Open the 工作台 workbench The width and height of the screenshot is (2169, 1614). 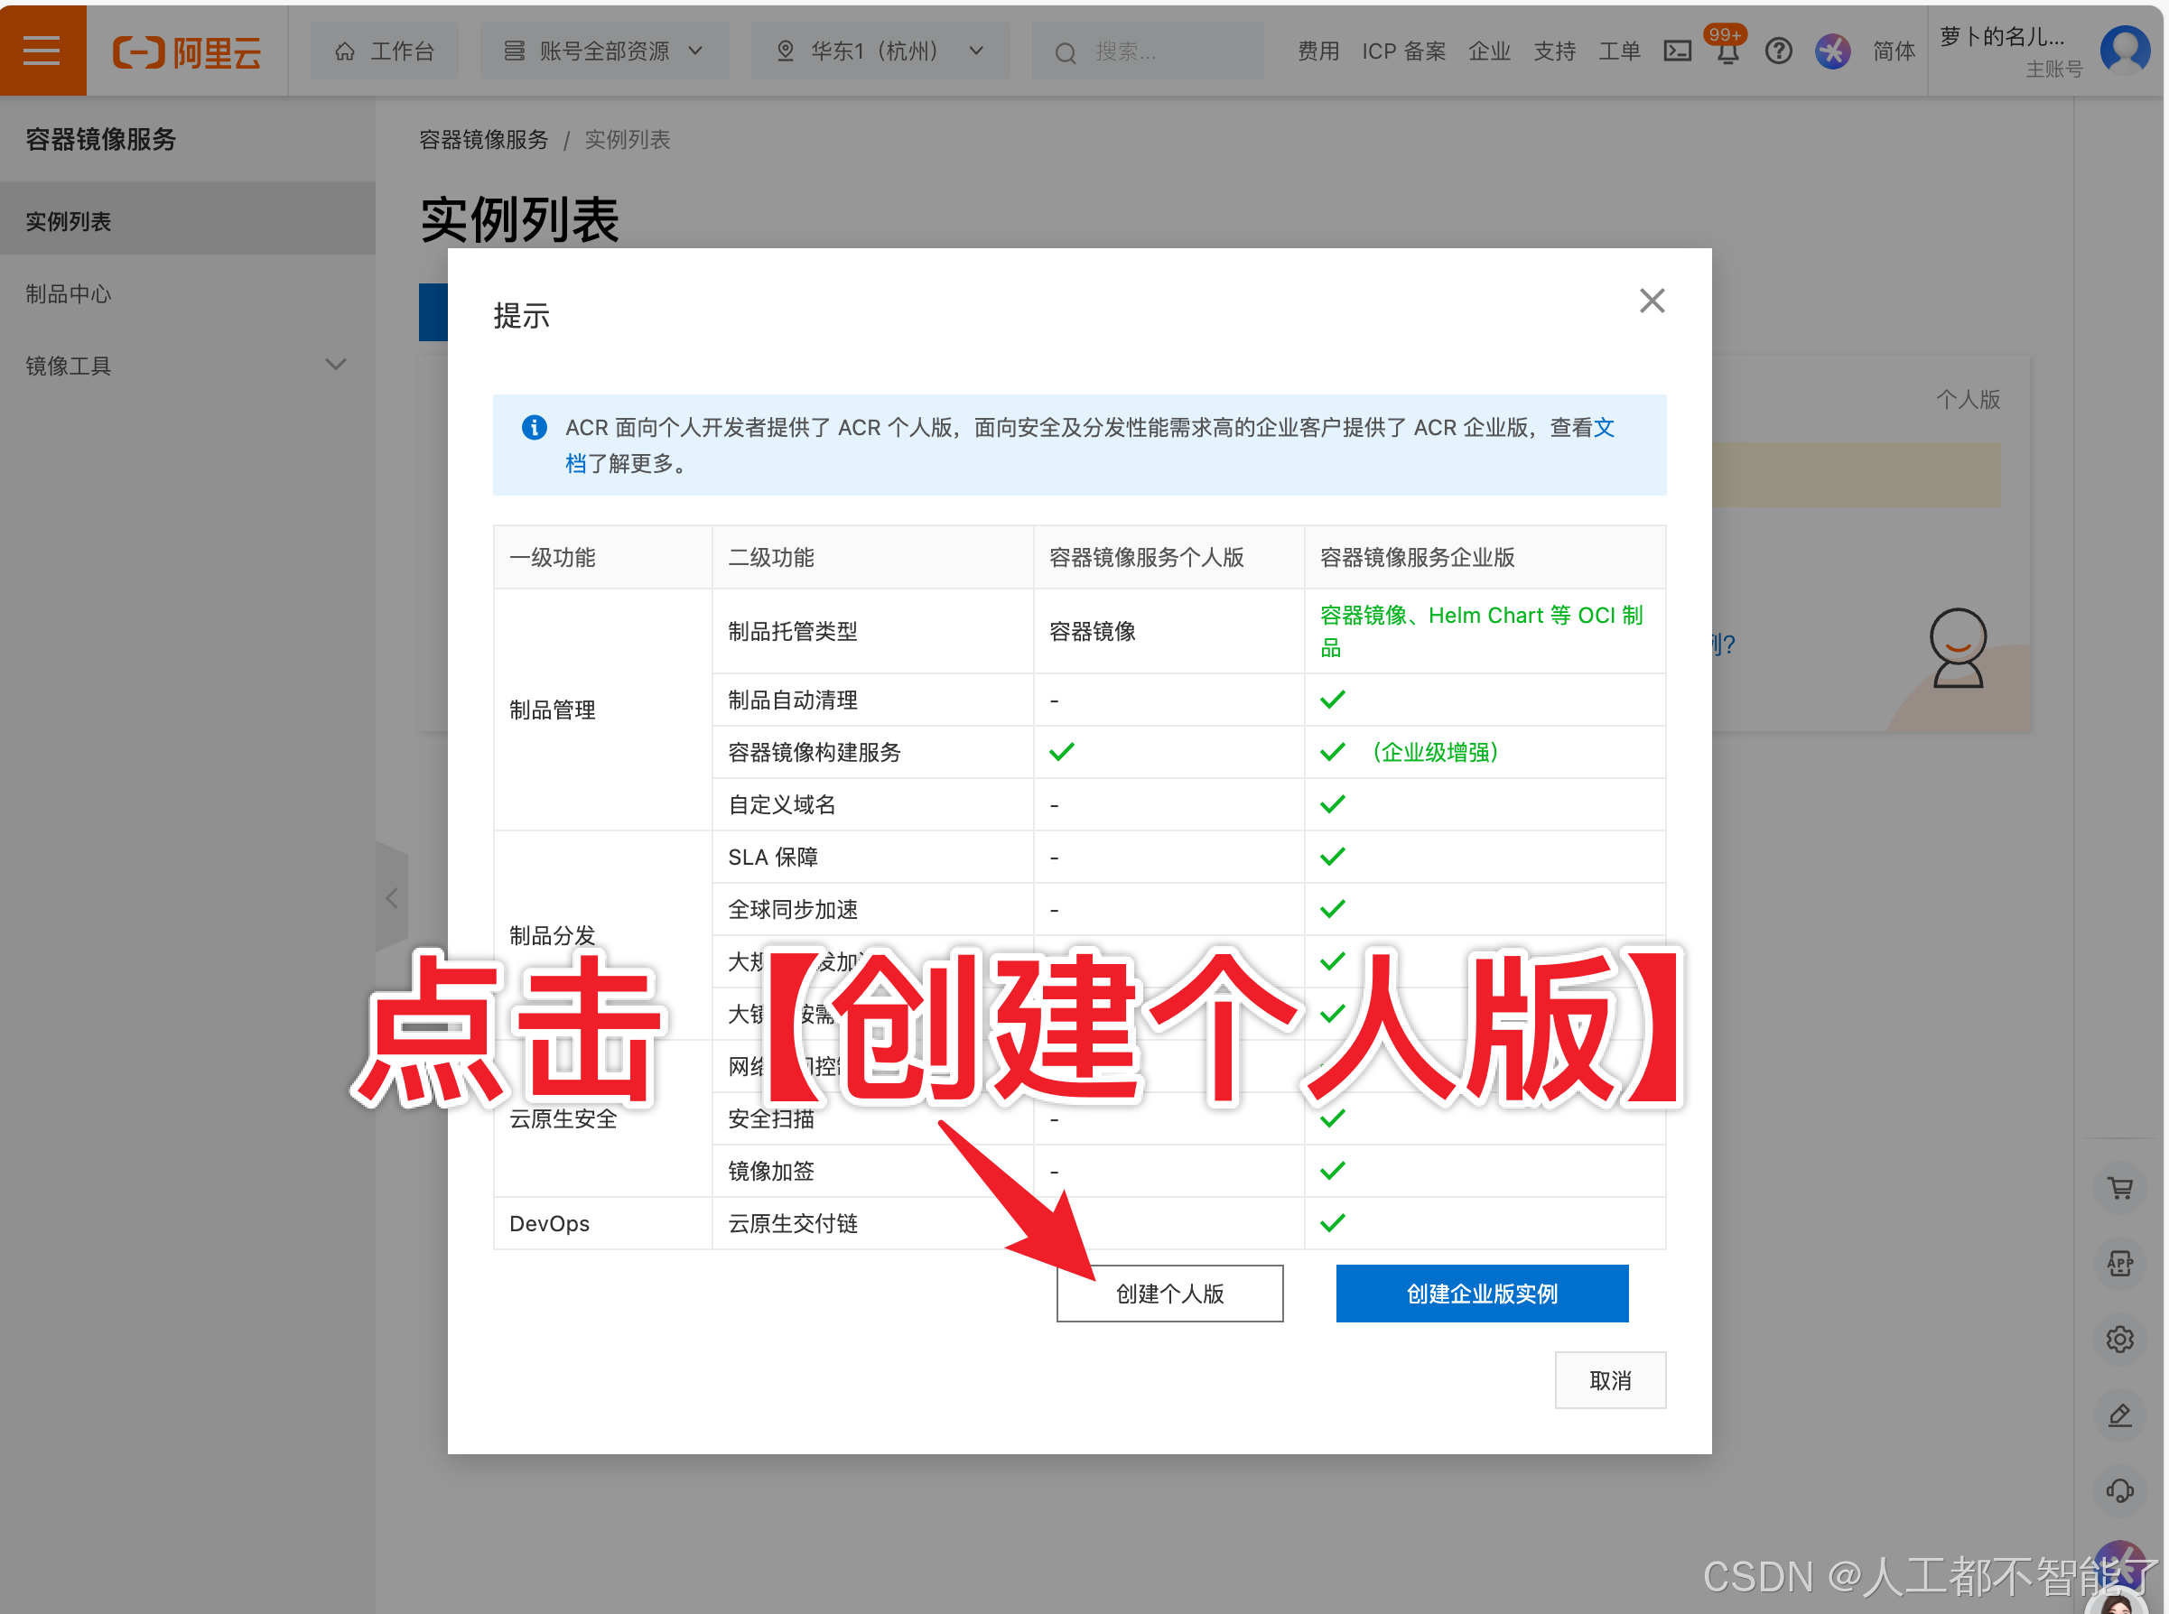pyautogui.click(x=384, y=50)
